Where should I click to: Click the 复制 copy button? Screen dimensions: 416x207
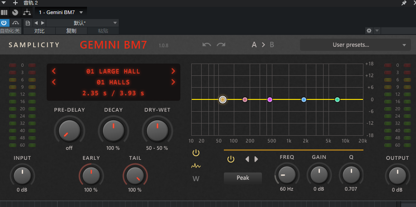[71, 31]
